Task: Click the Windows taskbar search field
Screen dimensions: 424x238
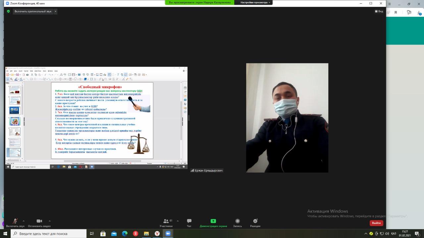Action: click(50, 234)
